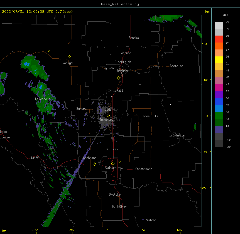The image size is (240, 234).
Task: Select the magenta 42-39 dBZ legend swatch
Action: pos(219,88)
